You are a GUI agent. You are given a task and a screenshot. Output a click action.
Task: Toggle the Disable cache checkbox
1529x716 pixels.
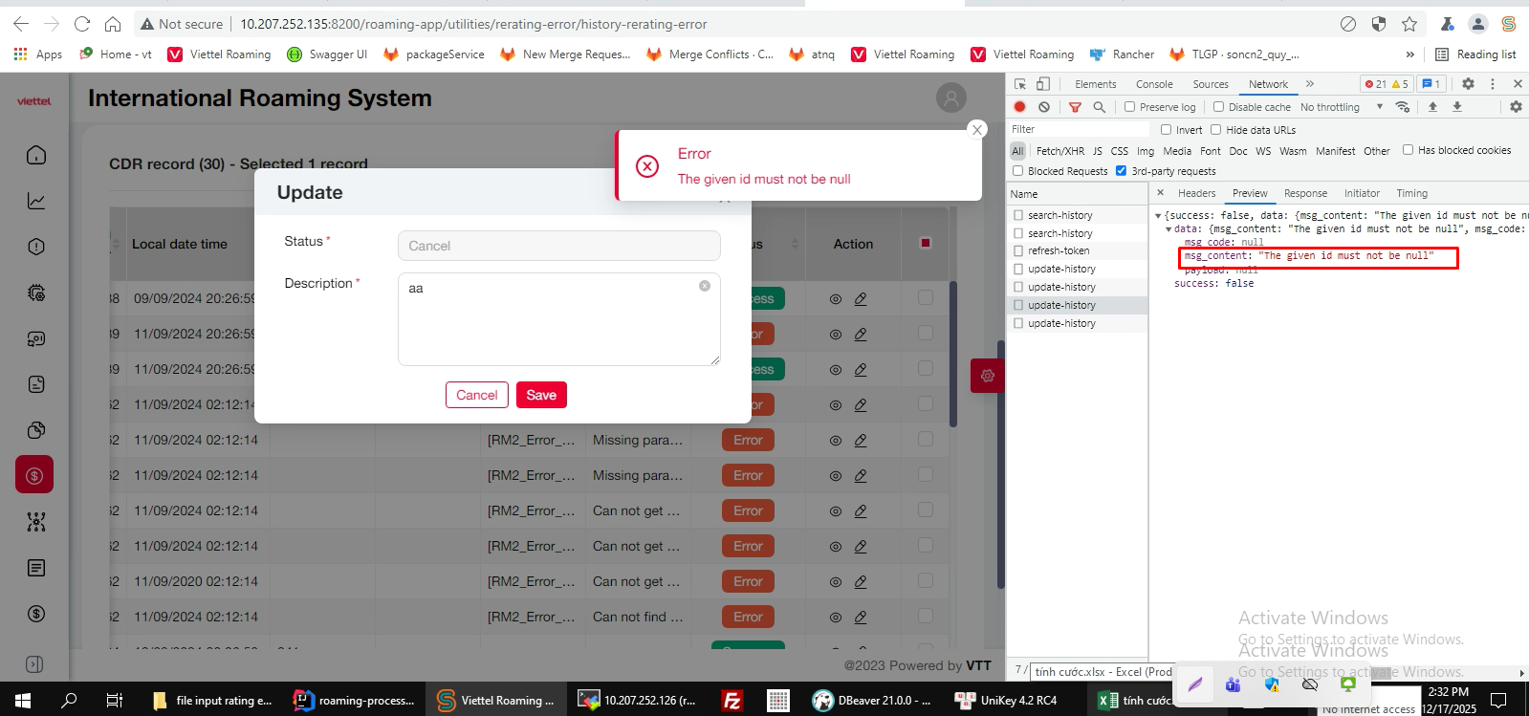[x=1219, y=107]
